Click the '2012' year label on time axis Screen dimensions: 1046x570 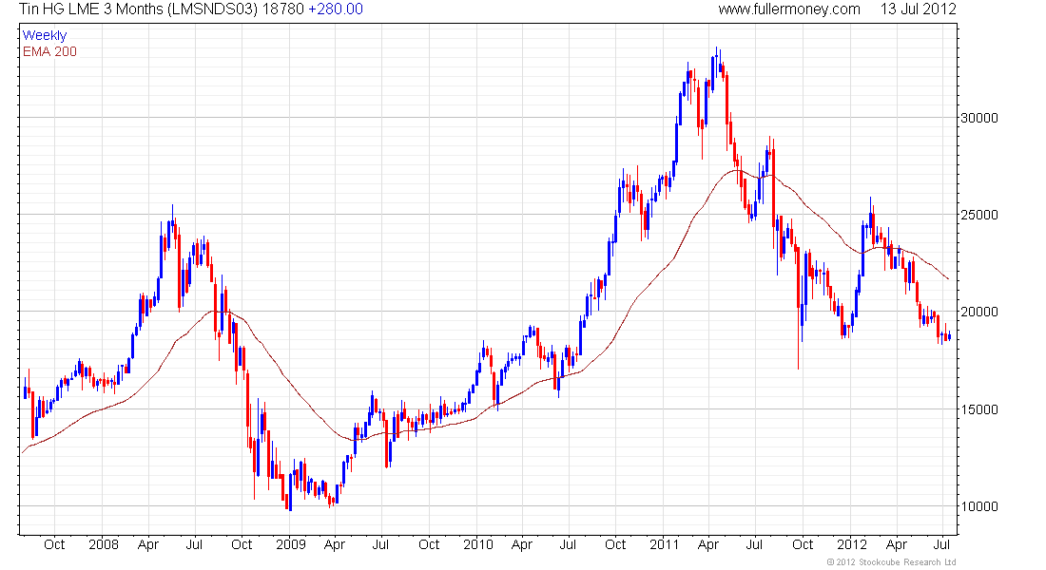pyautogui.click(x=852, y=544)
